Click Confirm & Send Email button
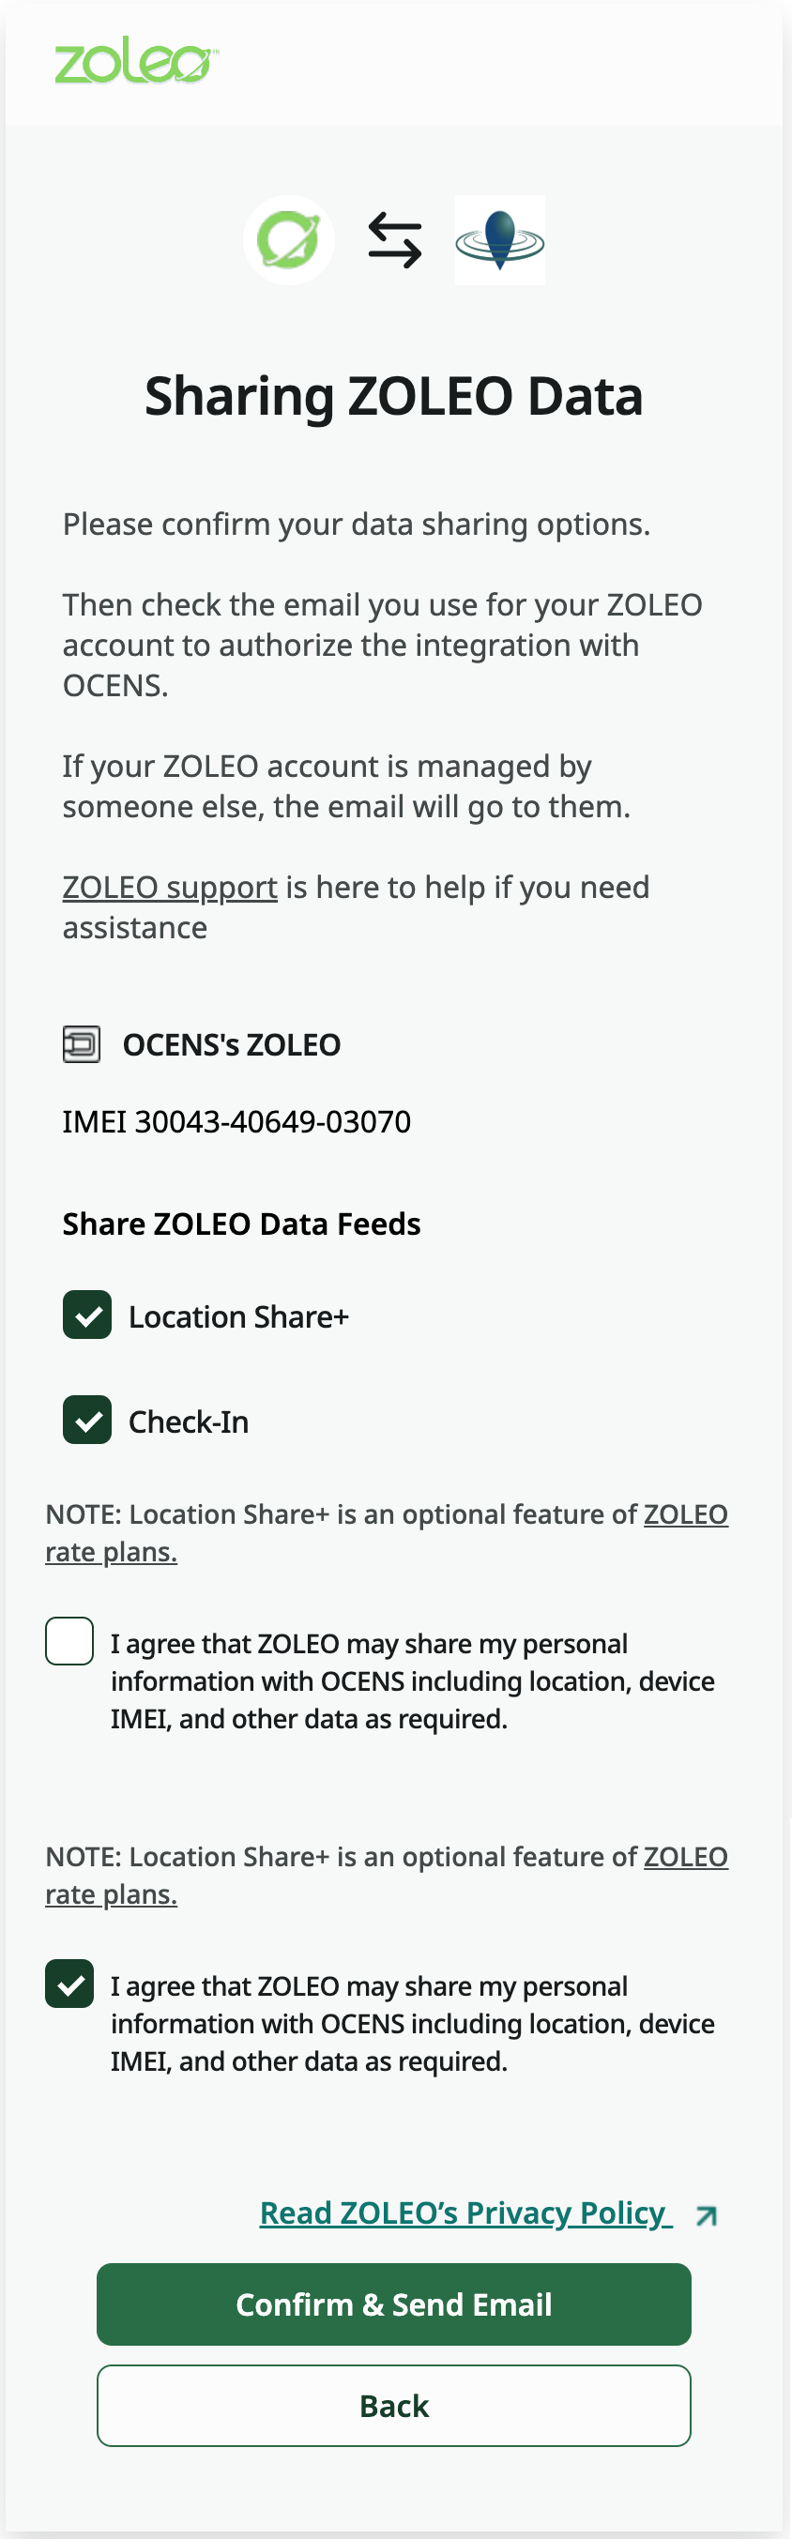Image resolution: width=792 pixels, height=2539 pixels. [x=393, y=2304]
